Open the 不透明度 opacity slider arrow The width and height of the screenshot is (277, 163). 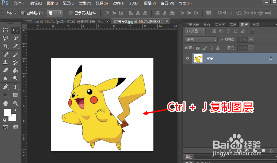251,40
